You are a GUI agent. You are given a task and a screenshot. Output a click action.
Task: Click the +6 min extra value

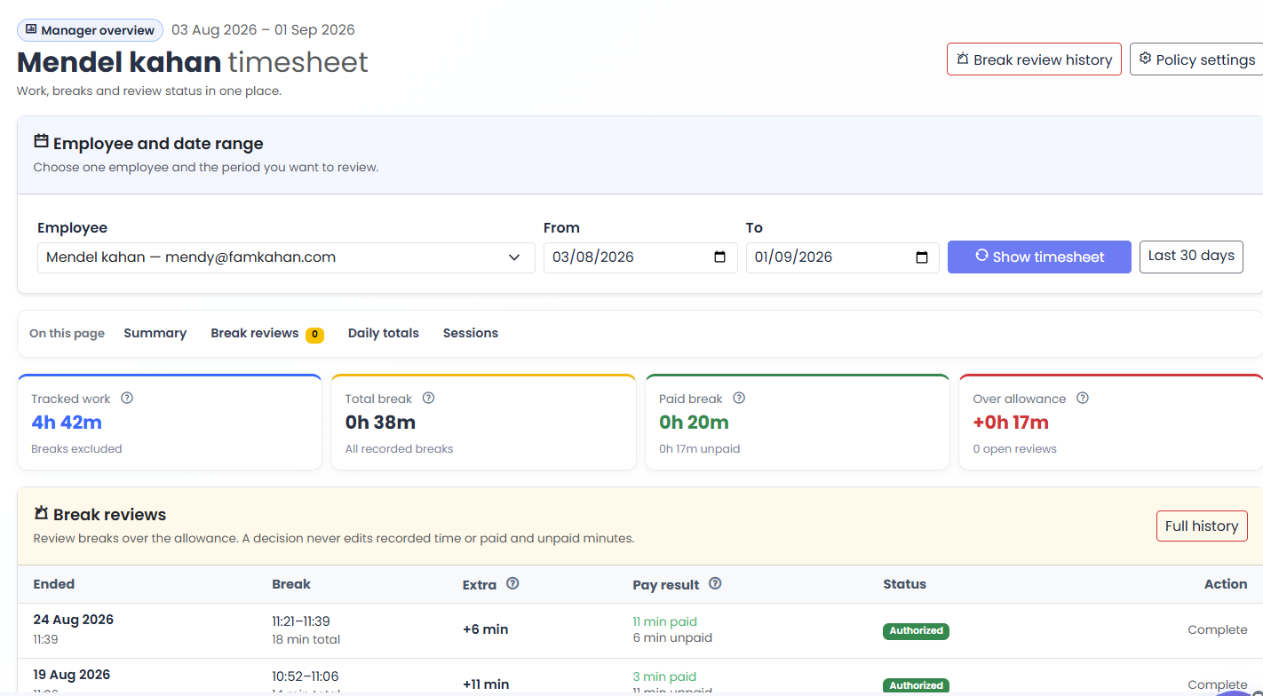(486, 629)
